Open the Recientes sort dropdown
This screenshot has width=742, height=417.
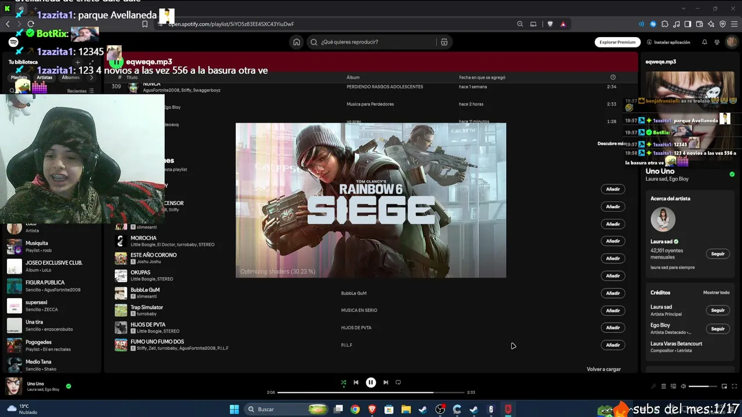[x=81, y=91]
